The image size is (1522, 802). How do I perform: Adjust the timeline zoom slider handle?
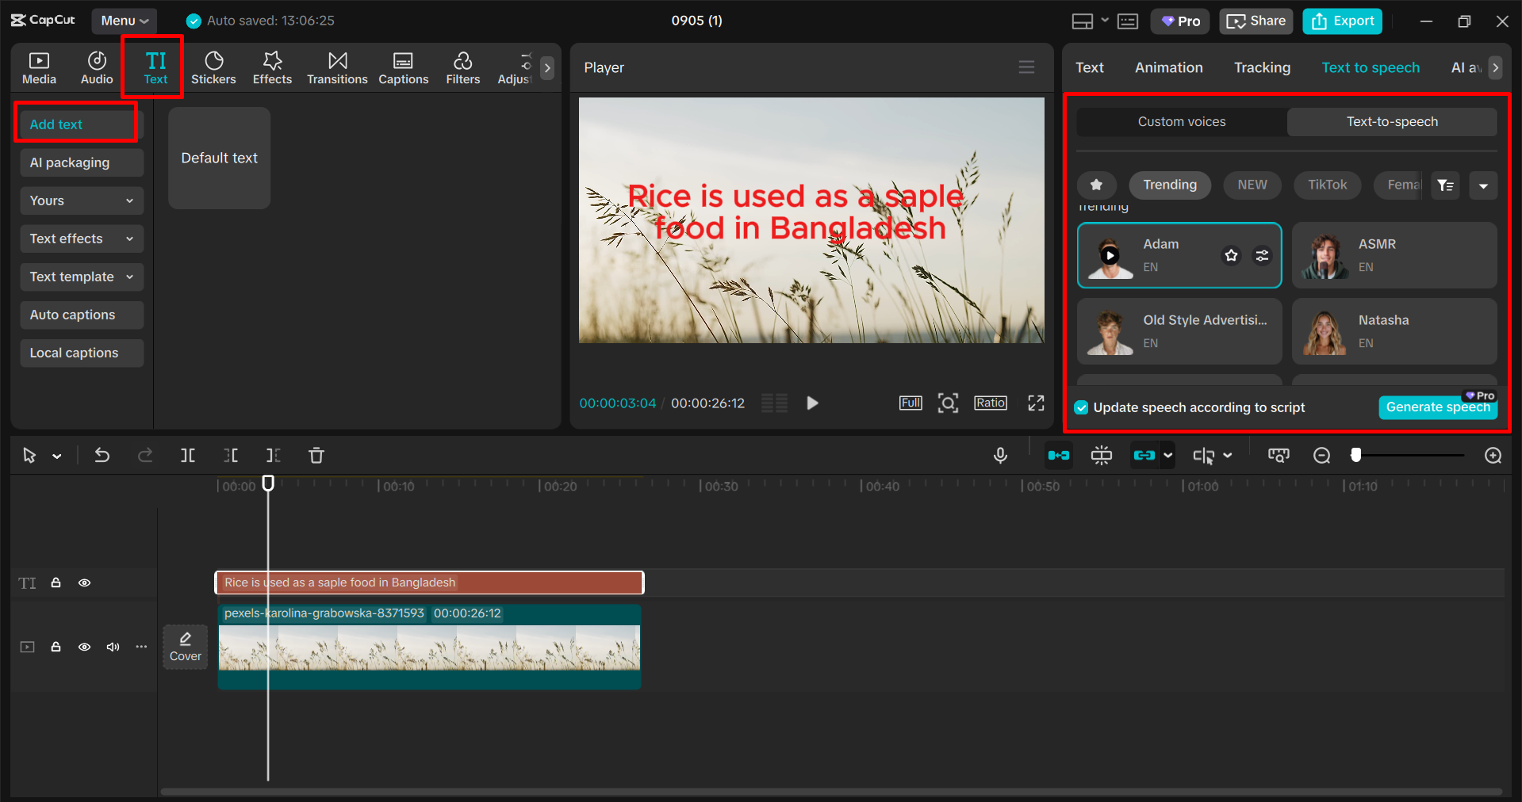click(1356, 455)
